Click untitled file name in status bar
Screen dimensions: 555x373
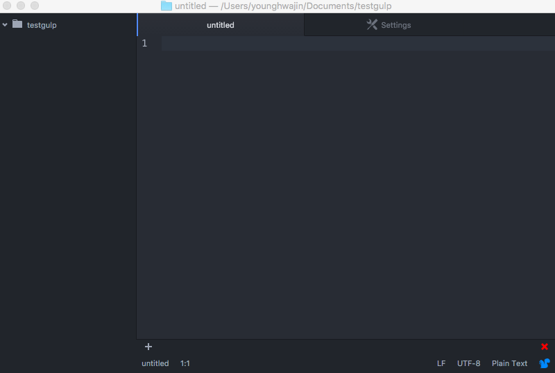(155, 363)
